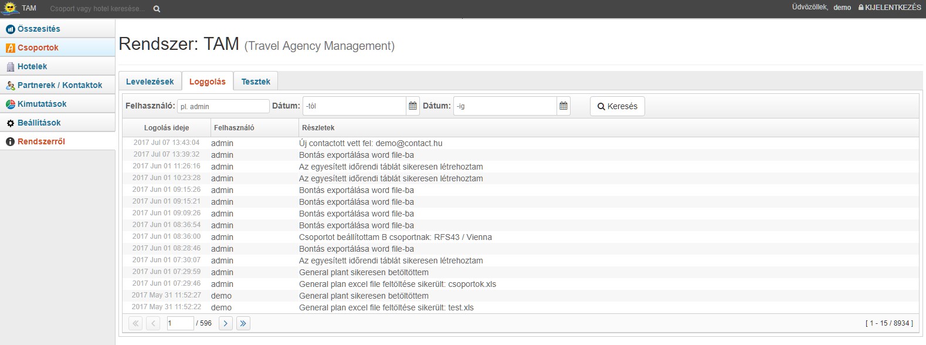Go to the next log page
This screenshot has height=345, width=926.
(x=226, y=323)
